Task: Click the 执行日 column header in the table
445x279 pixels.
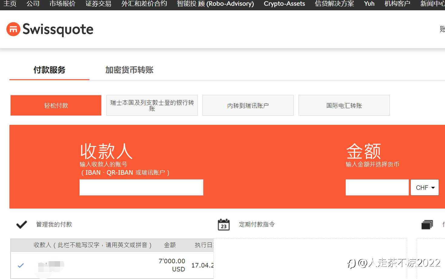Action: coord(204,245)
